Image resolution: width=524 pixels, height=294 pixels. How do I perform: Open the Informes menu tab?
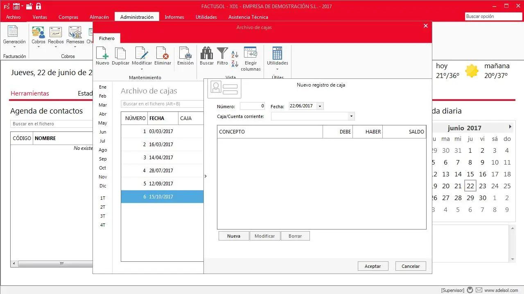coord(174,17)
